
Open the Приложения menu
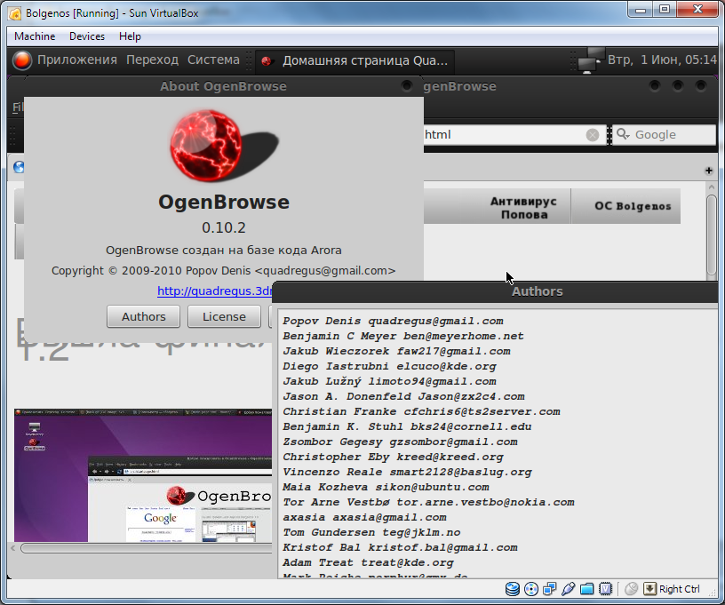[76, 60]
